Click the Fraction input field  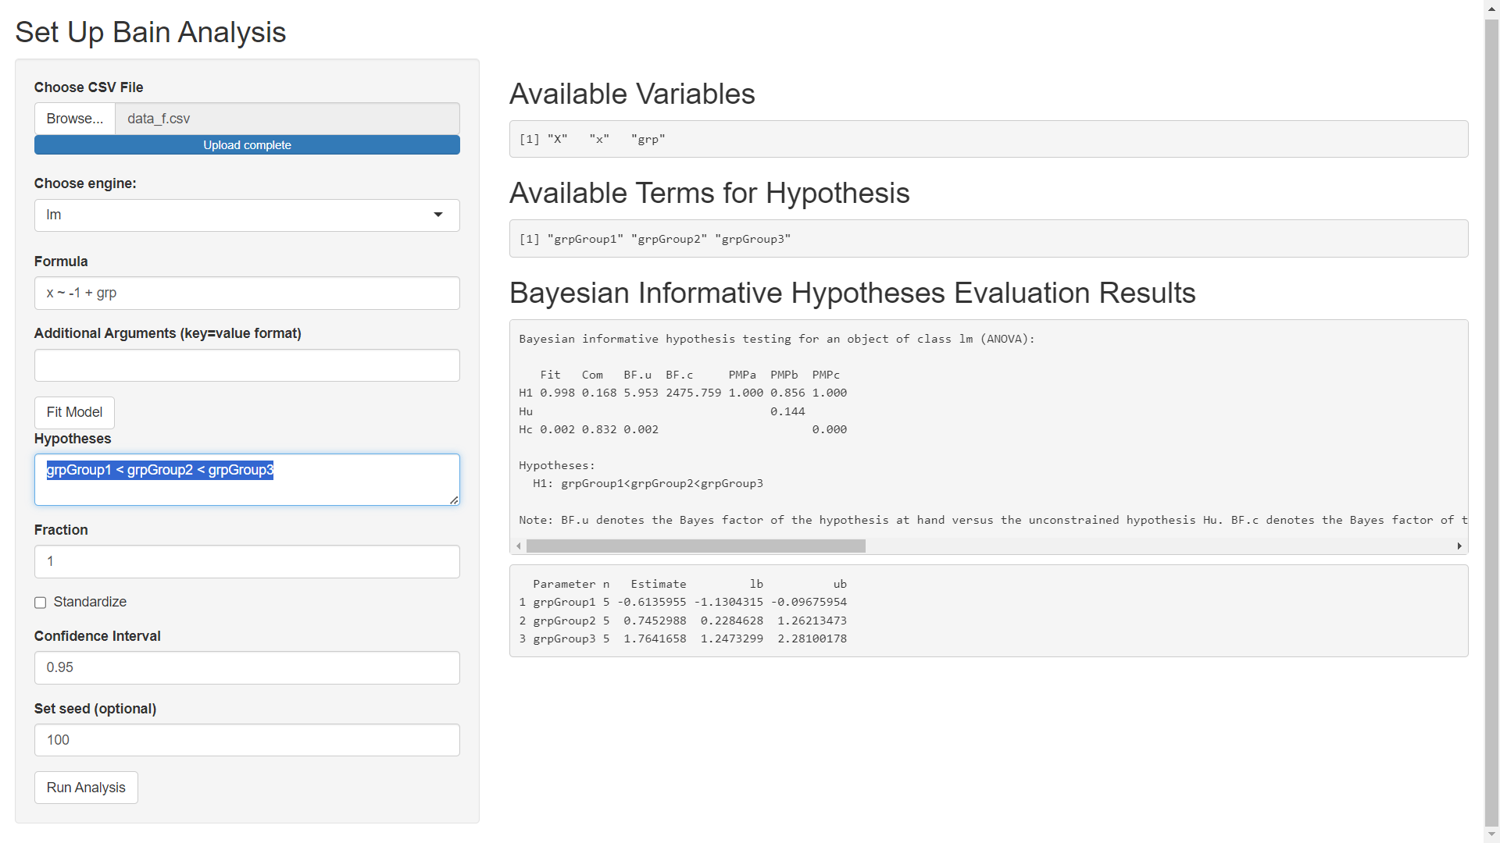pos(247,562)
